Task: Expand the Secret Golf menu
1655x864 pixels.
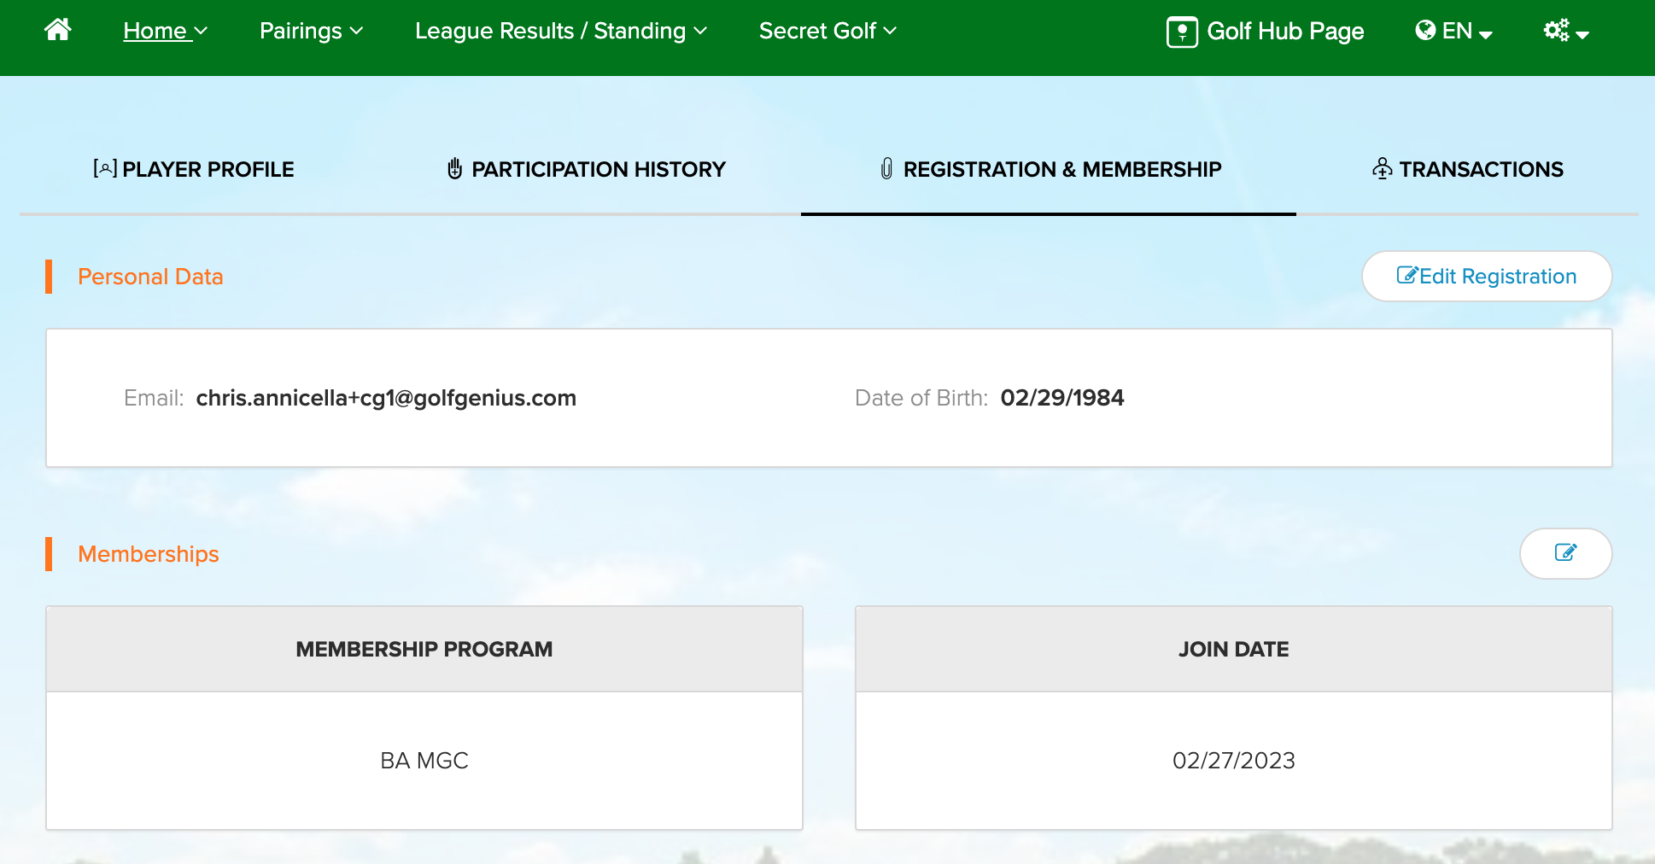Action: pos(827,31)
